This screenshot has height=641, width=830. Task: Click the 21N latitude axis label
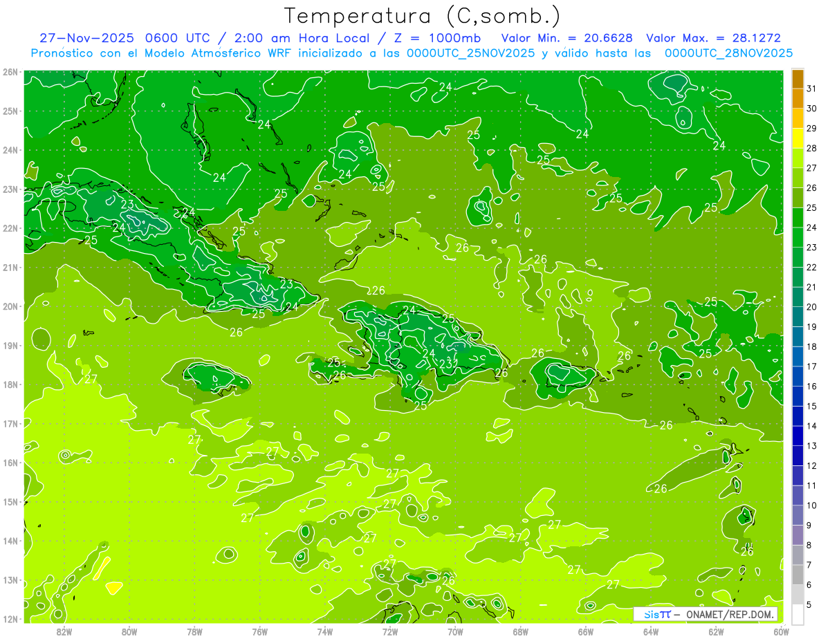[10, 267]
